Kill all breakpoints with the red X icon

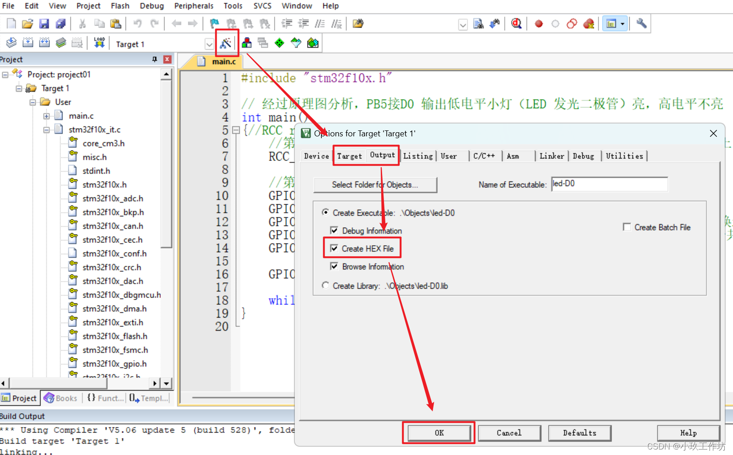588,23
